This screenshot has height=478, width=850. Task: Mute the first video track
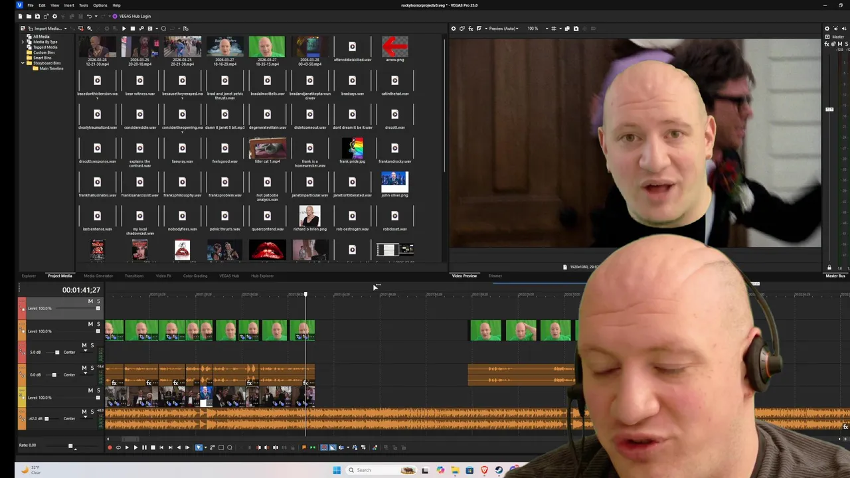(90, 301)
